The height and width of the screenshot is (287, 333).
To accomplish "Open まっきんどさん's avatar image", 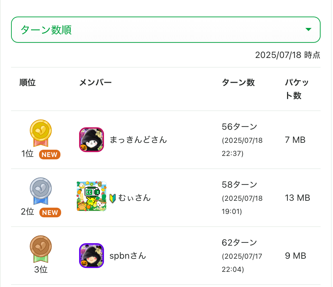I will tap(92, 140).
